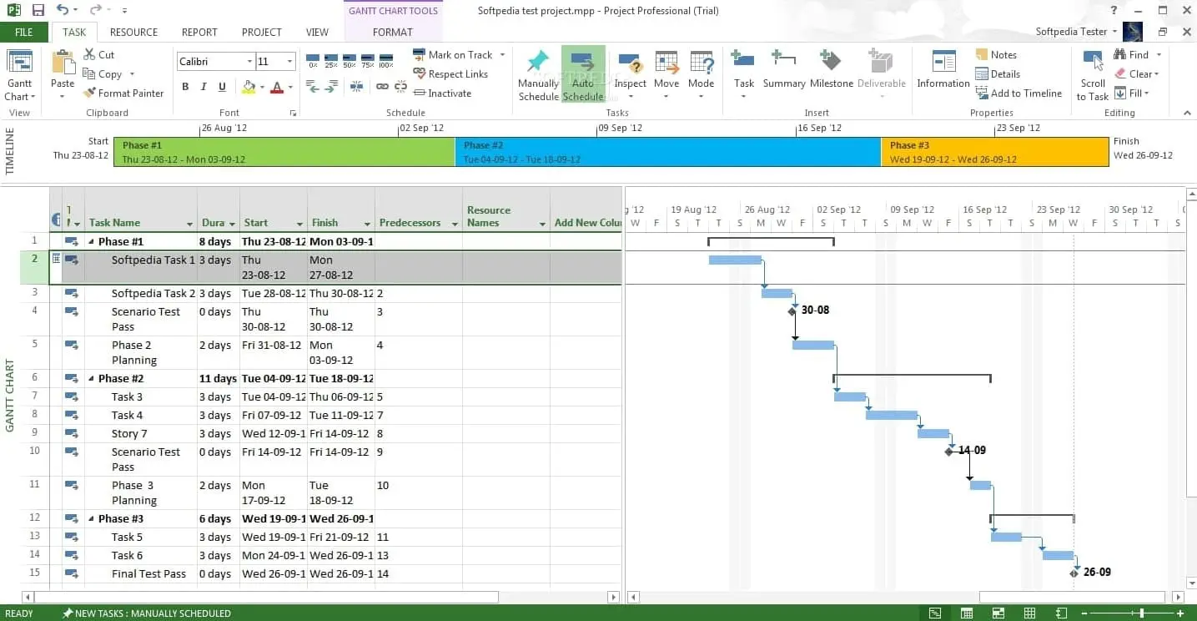The height and width of the screenshot is (621, 1197).
Task: Open Mark on Track dropdown arrow
Action: pyautogui.click(x=502, y=55)
